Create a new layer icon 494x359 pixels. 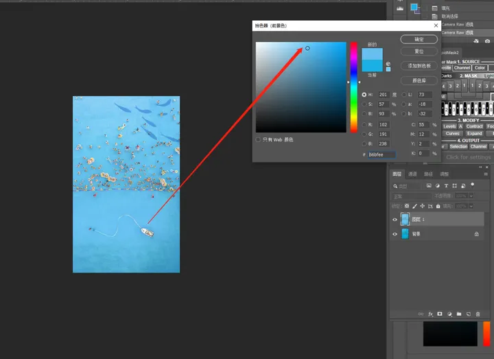pyautogui.click(x=469, y=314)
